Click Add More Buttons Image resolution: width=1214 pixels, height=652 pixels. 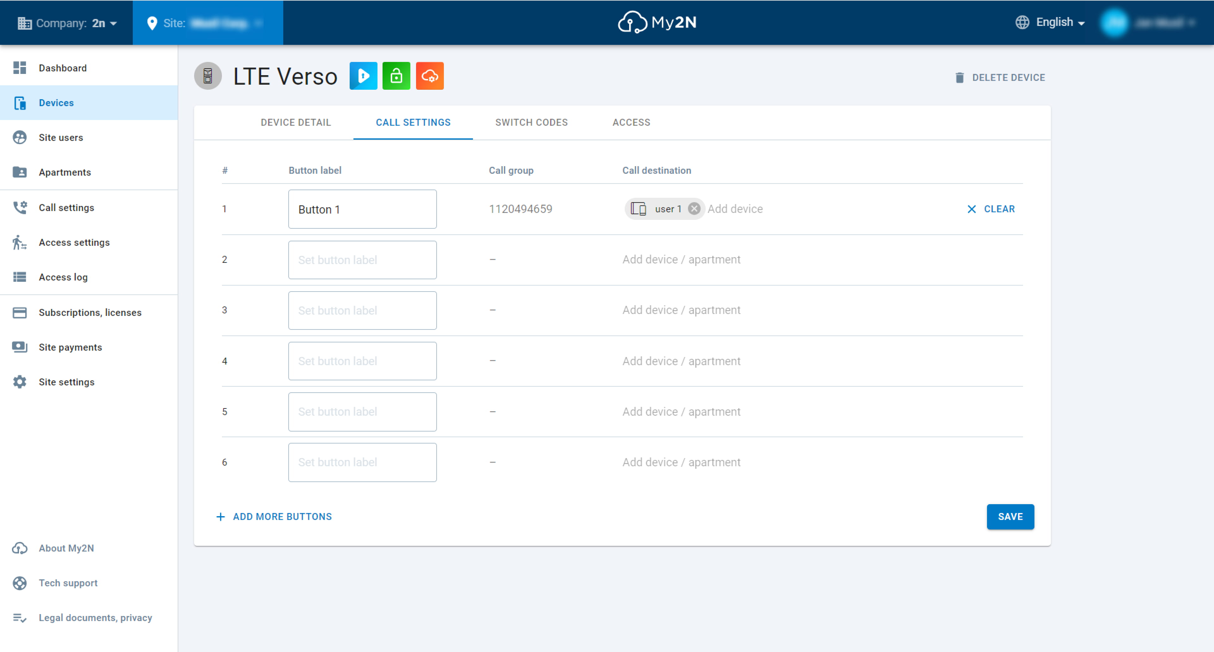274,517
